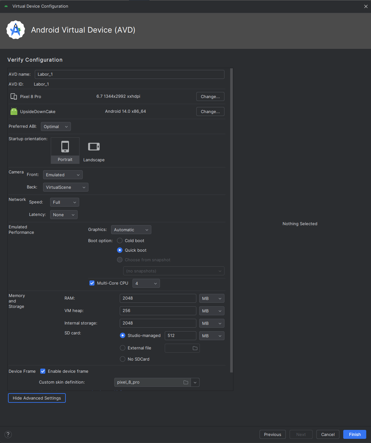
Task: Open the VM heap unit dropdown
Action: 212,311
